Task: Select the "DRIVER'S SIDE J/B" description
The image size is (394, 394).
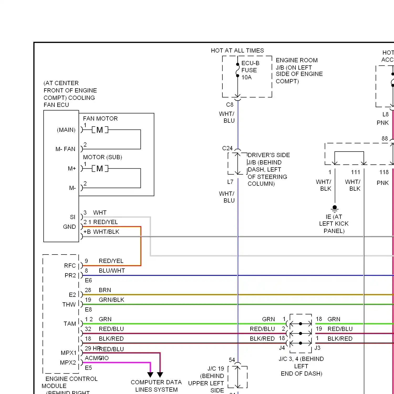Action: point(268,169)
